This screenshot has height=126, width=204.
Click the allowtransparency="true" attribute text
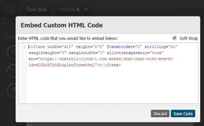click(135, 53)
